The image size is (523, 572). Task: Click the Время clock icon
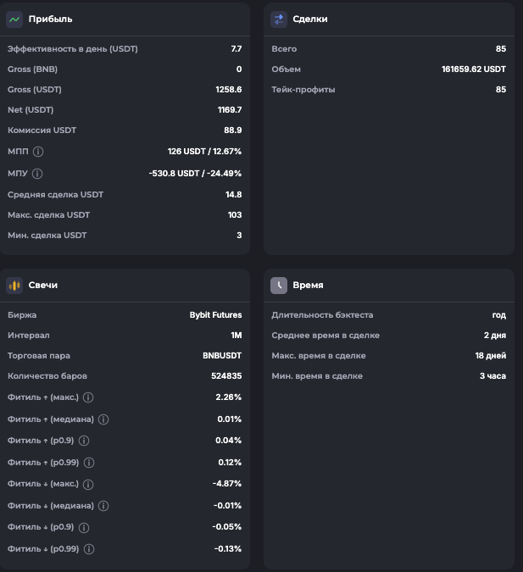coord(279,286)
